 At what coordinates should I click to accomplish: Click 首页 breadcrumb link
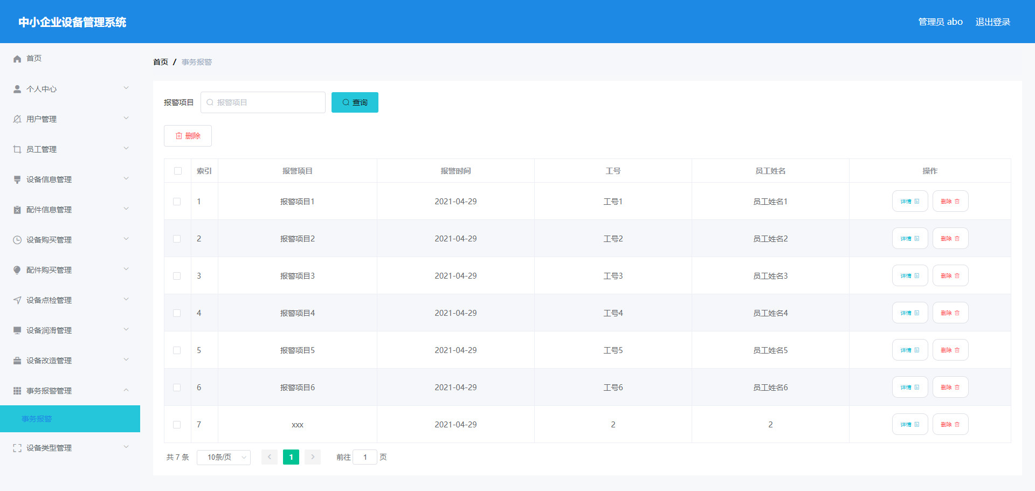point(161,62)
